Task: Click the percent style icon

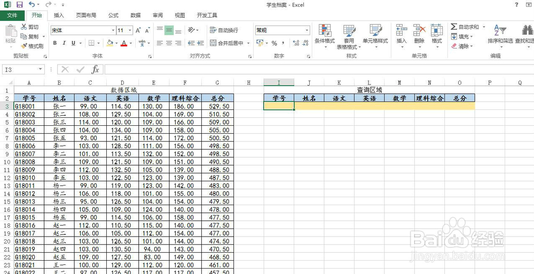Action: 274,43
